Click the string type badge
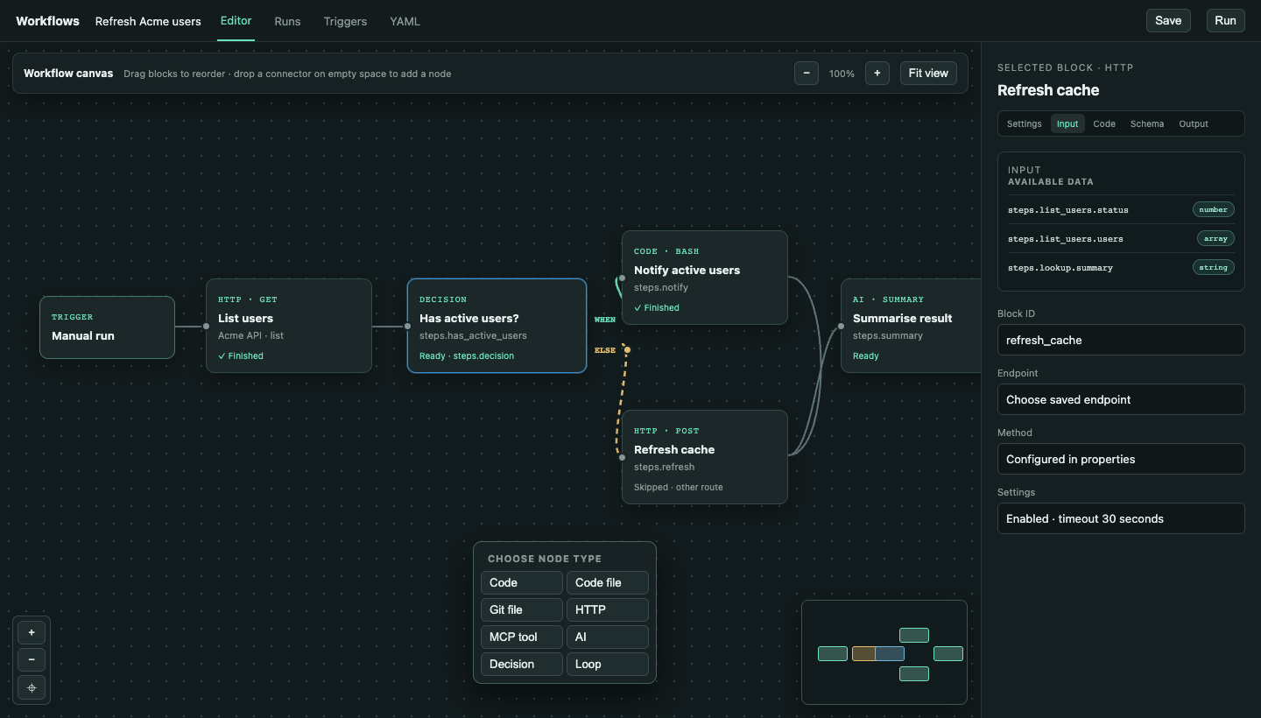 click(1214, 267)
